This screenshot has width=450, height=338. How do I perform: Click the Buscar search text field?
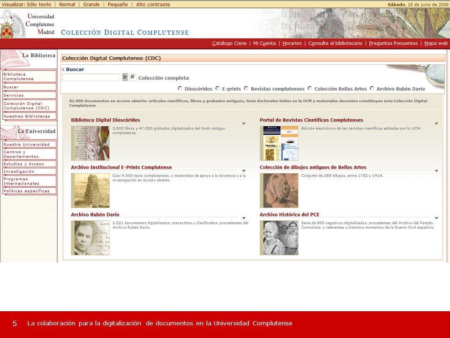pyautogui.click(x=91, y=77)
